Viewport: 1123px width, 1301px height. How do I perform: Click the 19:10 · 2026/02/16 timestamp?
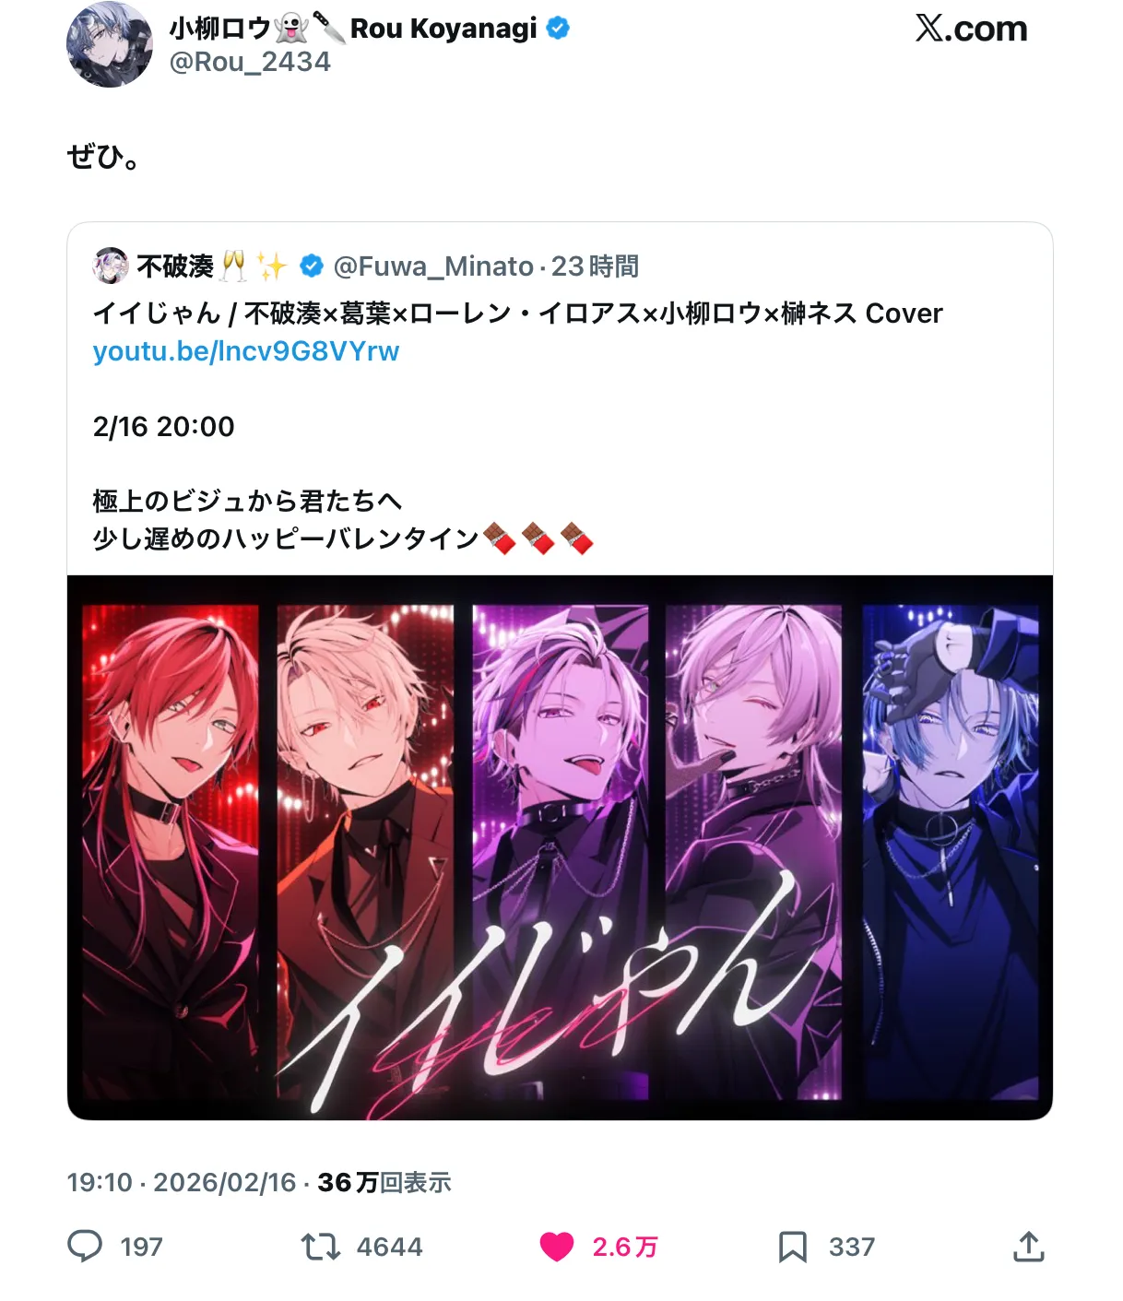point(182,1183)
